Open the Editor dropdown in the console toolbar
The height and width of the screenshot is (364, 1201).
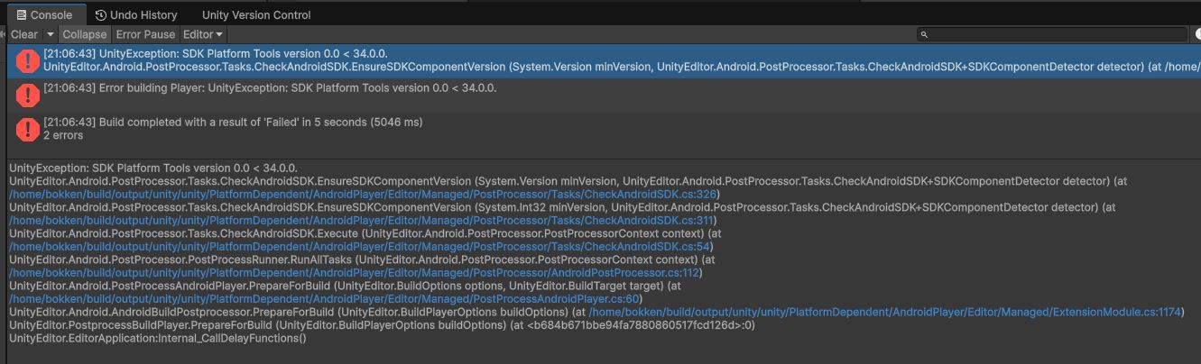[x=203, y=34]
